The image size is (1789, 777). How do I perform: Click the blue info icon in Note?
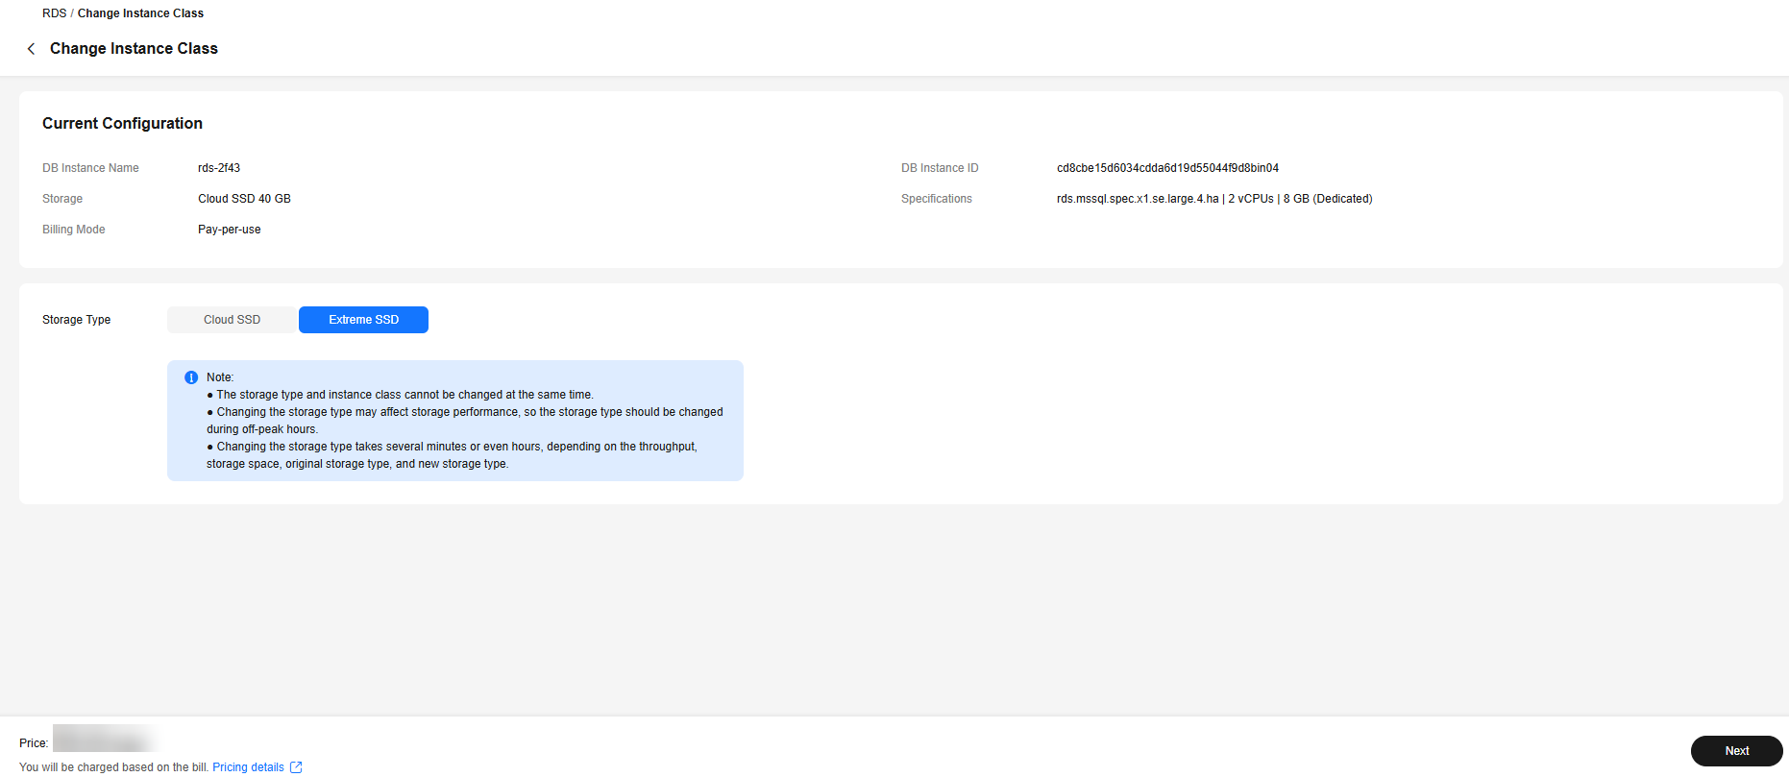[x=191, y=377]
